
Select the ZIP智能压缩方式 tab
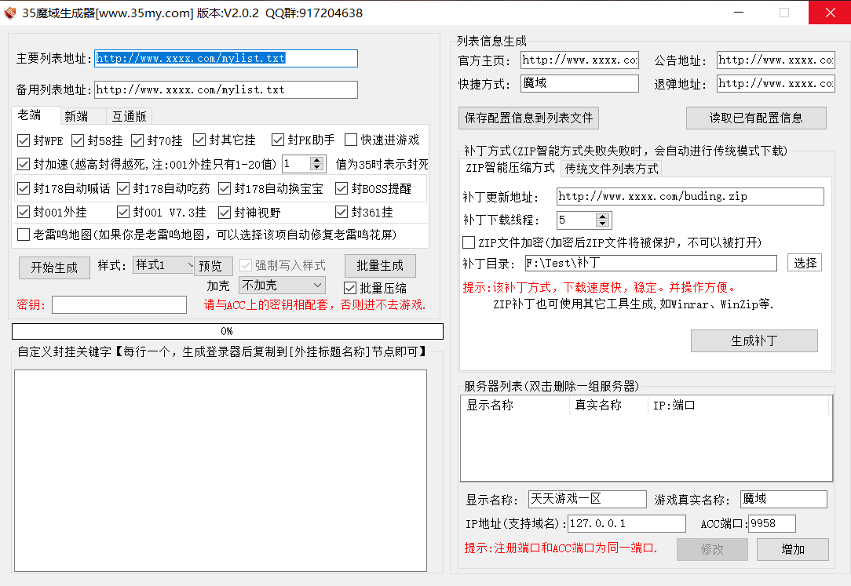(x=510, y=168)
